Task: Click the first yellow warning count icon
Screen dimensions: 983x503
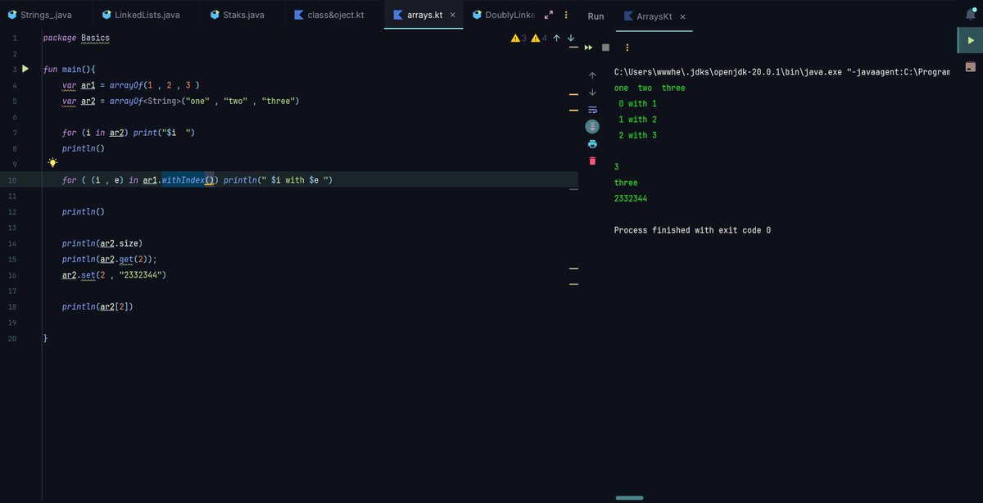Action: point(515,38)
